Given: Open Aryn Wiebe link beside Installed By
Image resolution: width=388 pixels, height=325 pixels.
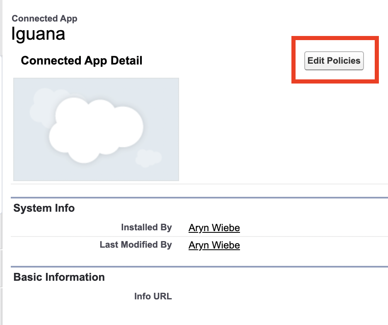Looking at the screenshot, I should (x=214, y=228).
